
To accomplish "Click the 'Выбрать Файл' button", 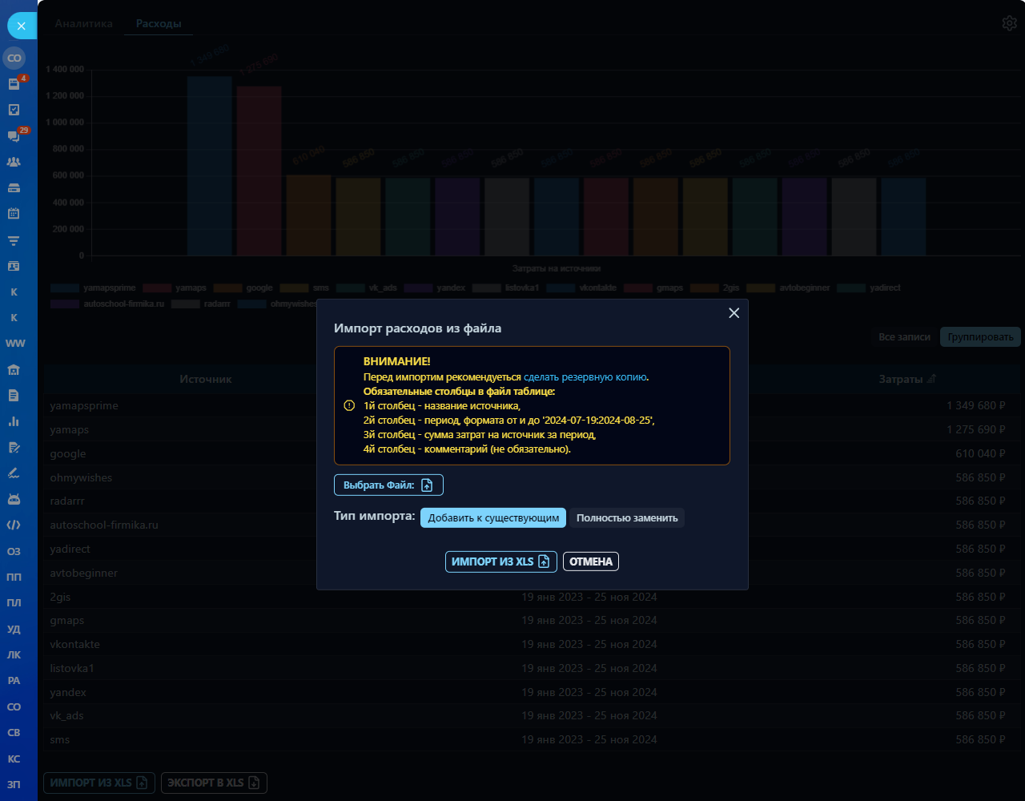I will click(x=388, y=485).
